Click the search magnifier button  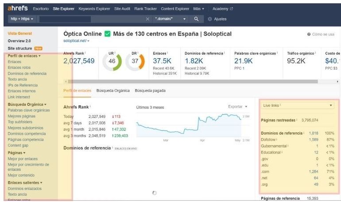click(196, 19)
